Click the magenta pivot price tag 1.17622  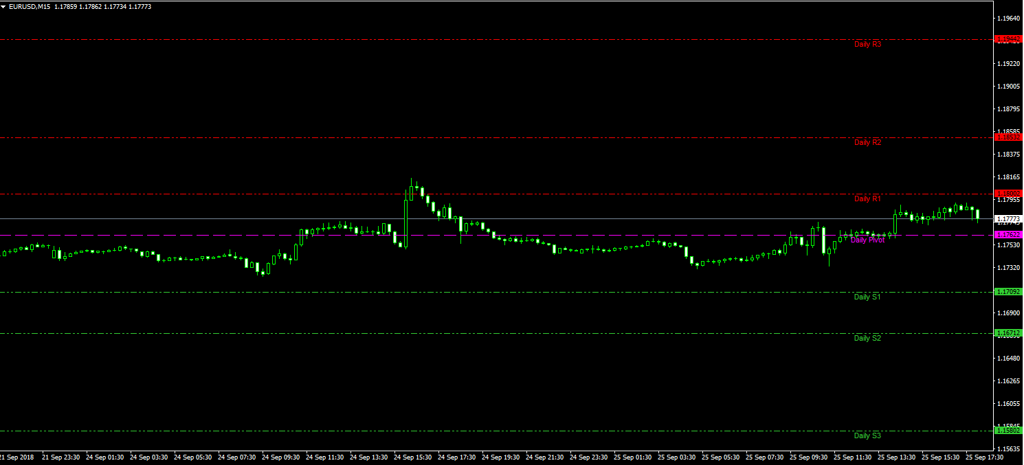pos(1008,235)
